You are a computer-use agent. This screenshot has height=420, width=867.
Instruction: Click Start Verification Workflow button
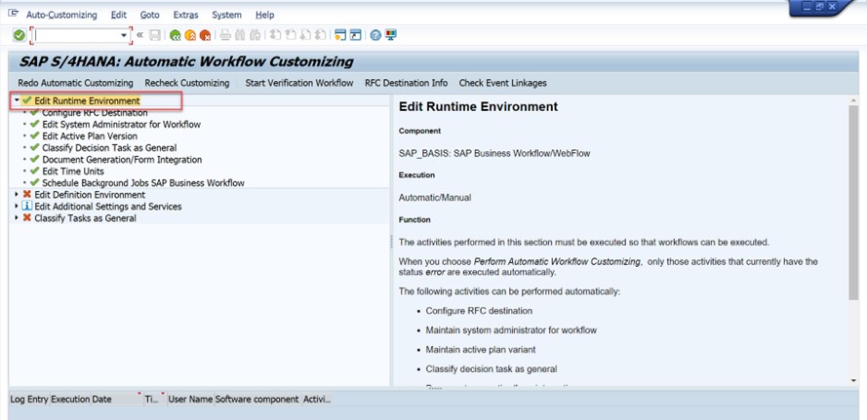[x=299, y=83]
